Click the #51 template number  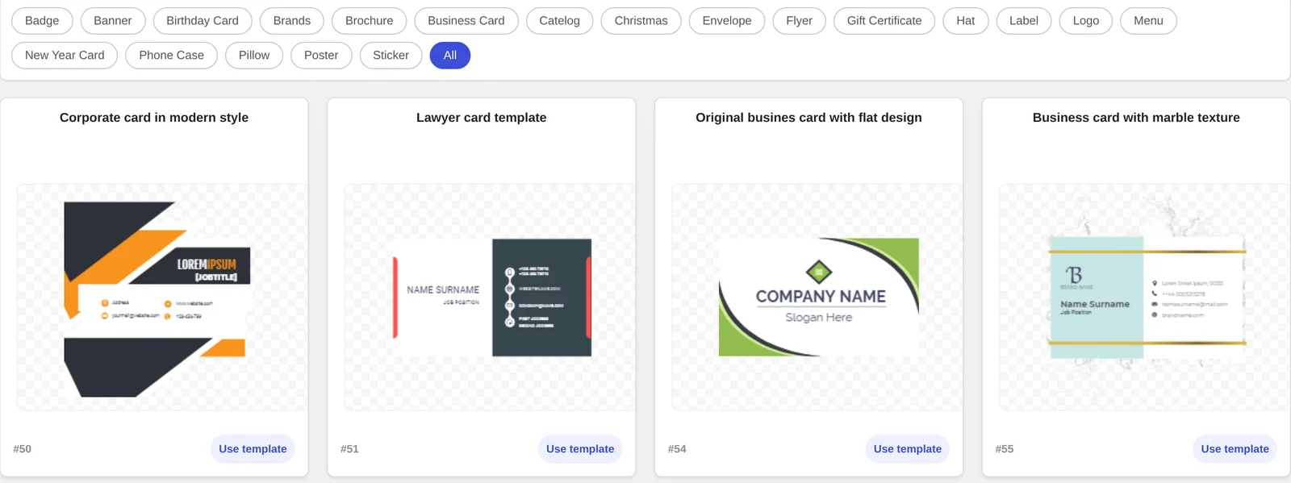pos(349,449)
